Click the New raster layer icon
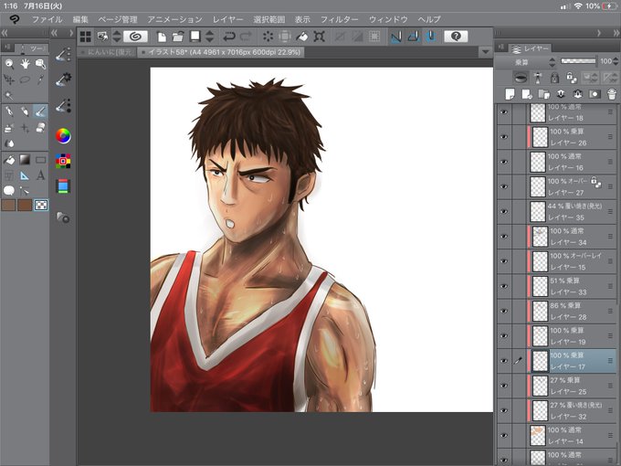Screen dimensions: 621x466 [x=510, y=94]
